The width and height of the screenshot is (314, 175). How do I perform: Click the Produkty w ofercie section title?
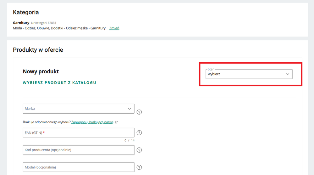38,50
